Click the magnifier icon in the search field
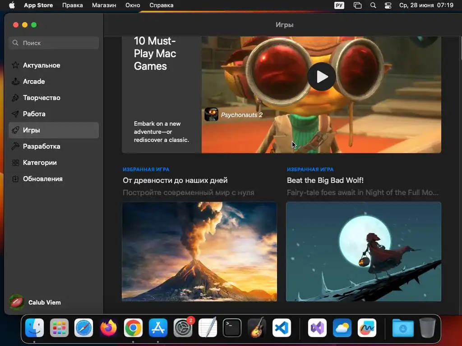The height and width of the screenshot is (346, 462). (x=15, y=43)
